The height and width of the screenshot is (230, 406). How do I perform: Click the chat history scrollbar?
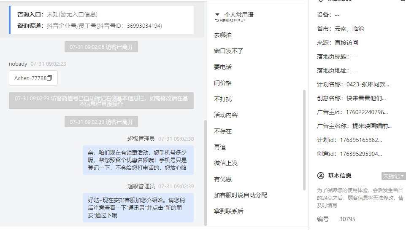(x=206, y=173)
